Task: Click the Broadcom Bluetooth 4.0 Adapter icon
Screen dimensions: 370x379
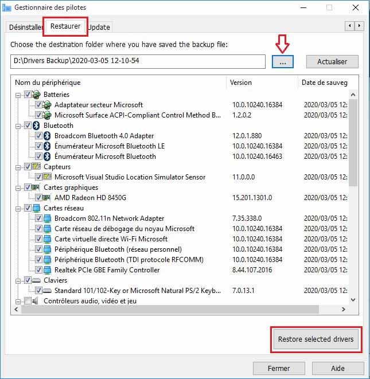Action: tap(47, 136)
